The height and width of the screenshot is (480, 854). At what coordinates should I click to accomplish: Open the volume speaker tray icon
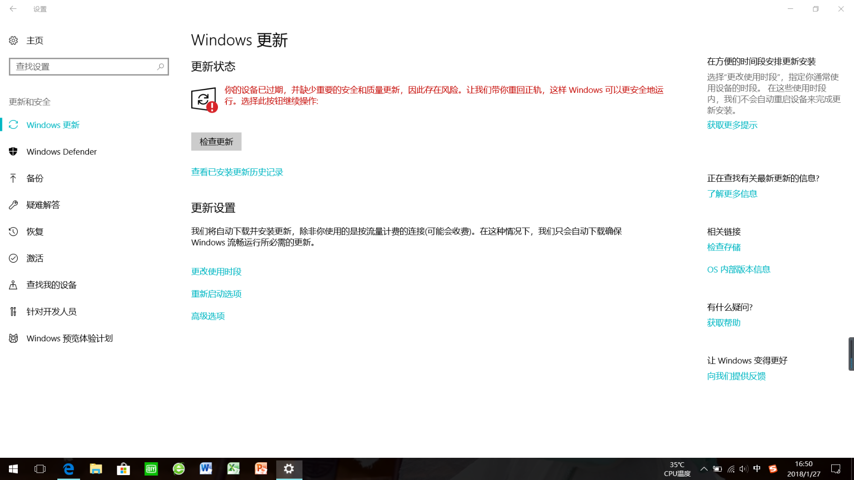(743, 469)
